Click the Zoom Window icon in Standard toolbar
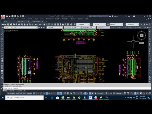Viewport: 152px width, 114px height. point(49,25)
